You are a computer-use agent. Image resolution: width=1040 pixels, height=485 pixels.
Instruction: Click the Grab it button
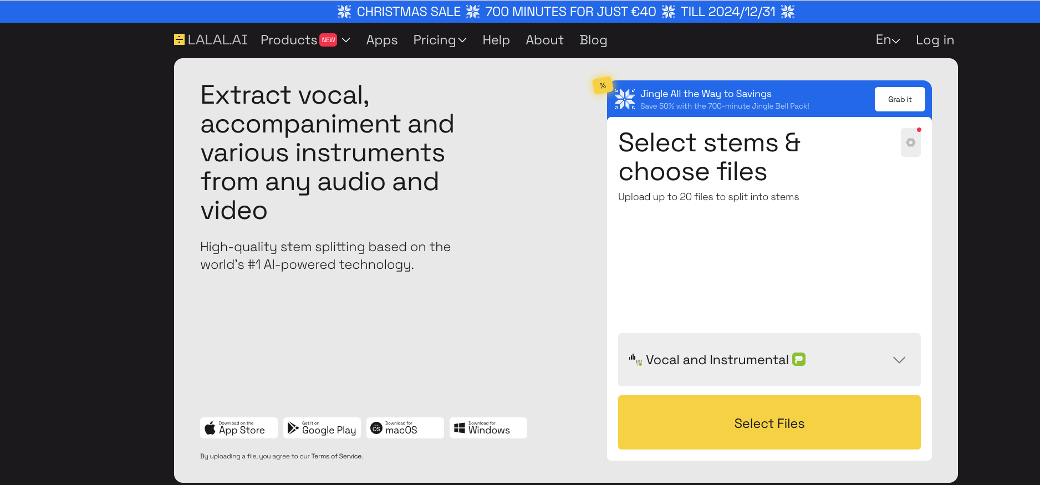click(900, 99)
